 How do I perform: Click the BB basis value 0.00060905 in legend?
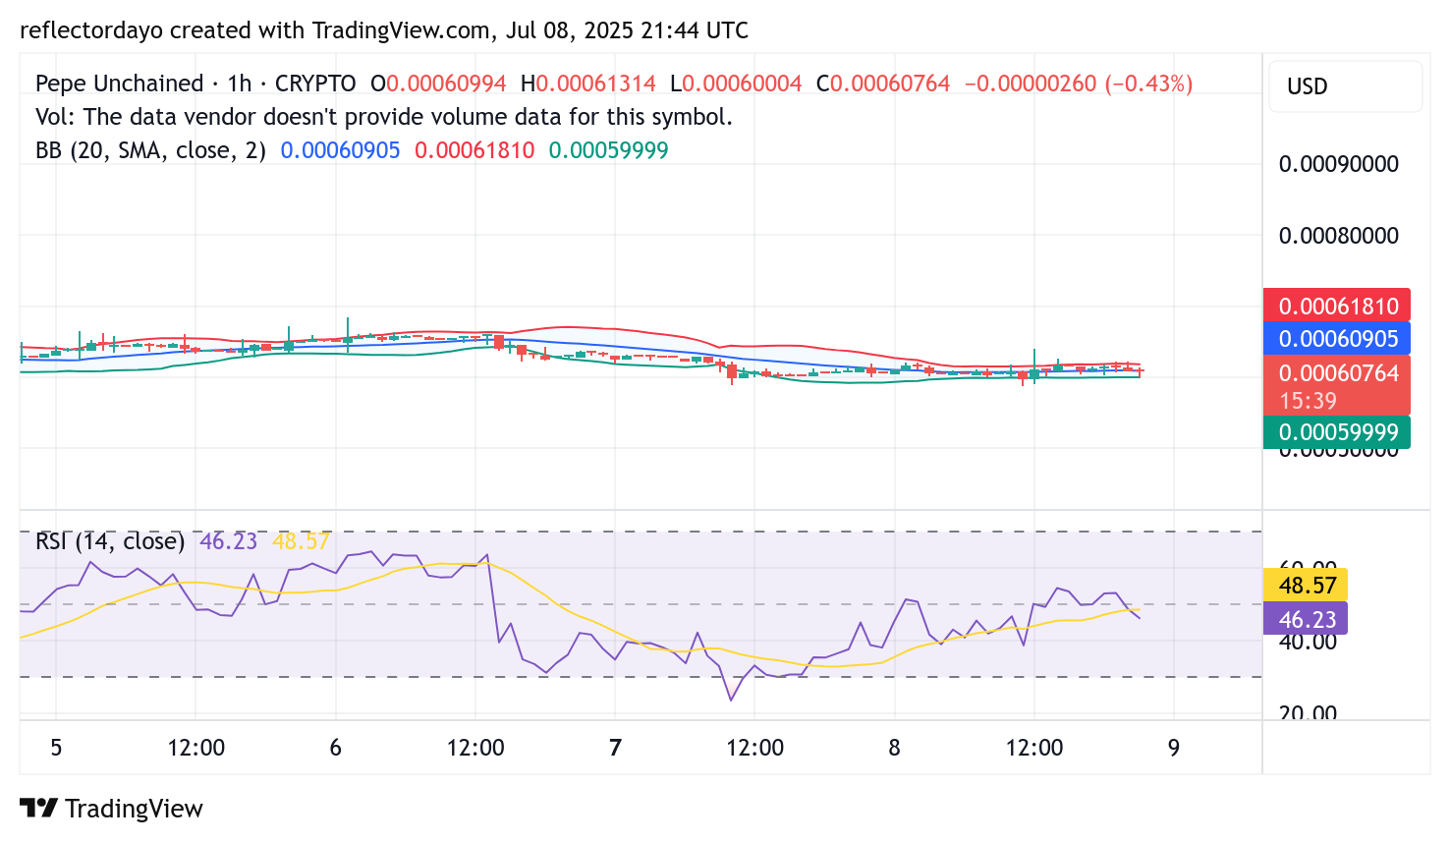(341, 150)
